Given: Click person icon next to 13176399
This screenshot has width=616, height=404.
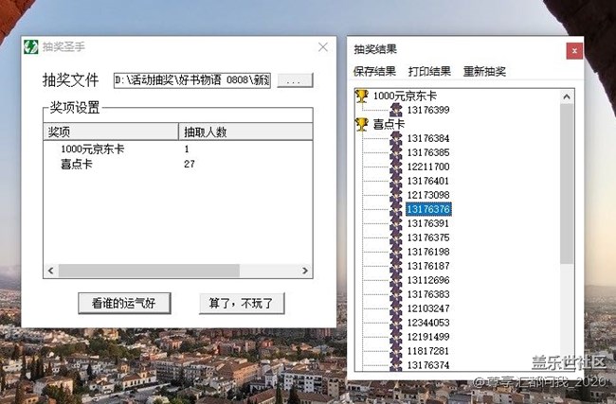Looking at the screenshot, I should [396, 110].
